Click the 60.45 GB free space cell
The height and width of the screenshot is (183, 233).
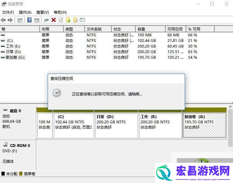point(176,46)
